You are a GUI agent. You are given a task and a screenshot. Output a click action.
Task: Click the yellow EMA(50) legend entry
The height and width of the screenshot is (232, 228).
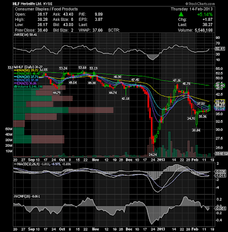tap(27, 70)
